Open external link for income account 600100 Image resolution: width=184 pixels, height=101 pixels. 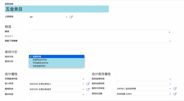point(88,84)
